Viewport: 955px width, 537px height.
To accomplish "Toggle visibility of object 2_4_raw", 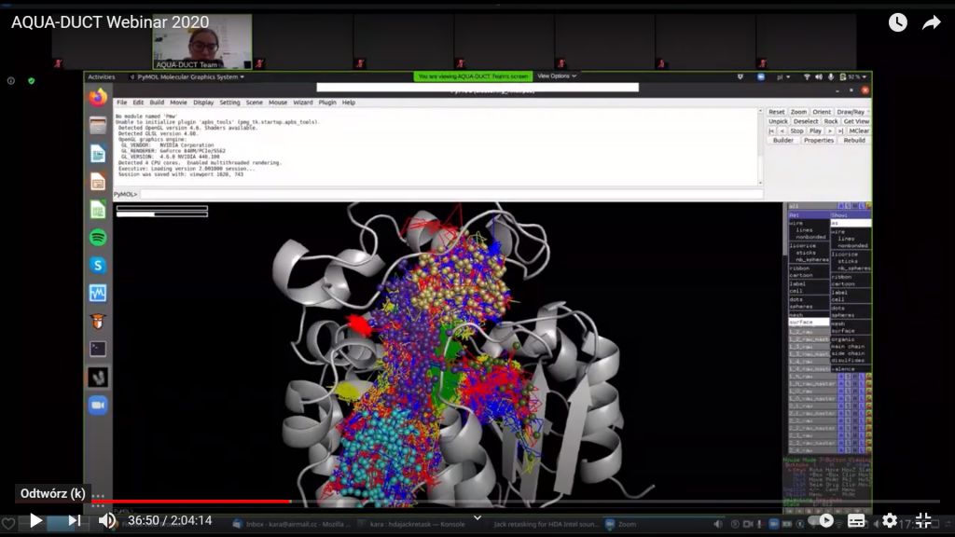I will pos(813,450).
